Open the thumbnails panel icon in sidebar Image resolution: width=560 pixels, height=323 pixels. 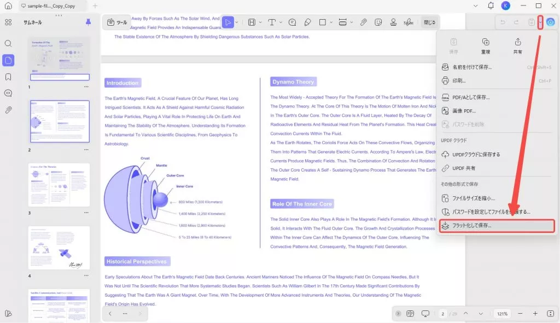[8, 60]
